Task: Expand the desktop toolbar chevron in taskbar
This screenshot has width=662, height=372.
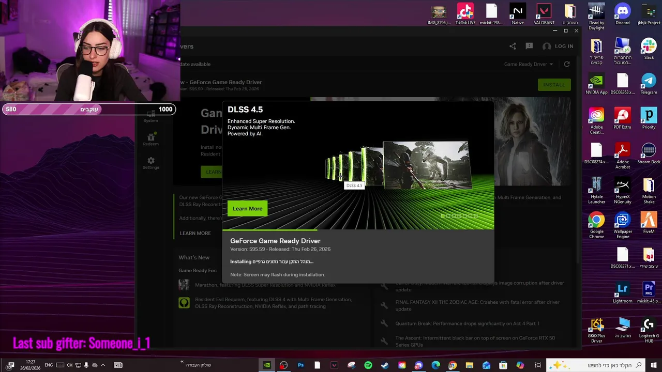Action: coord(182,363)
